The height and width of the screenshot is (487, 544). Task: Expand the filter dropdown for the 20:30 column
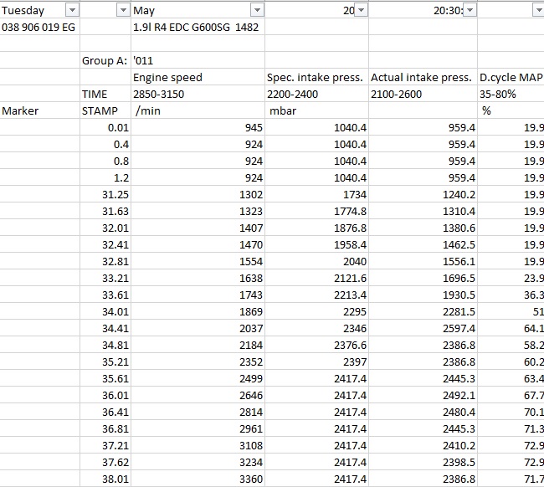[x=470, y=10]
